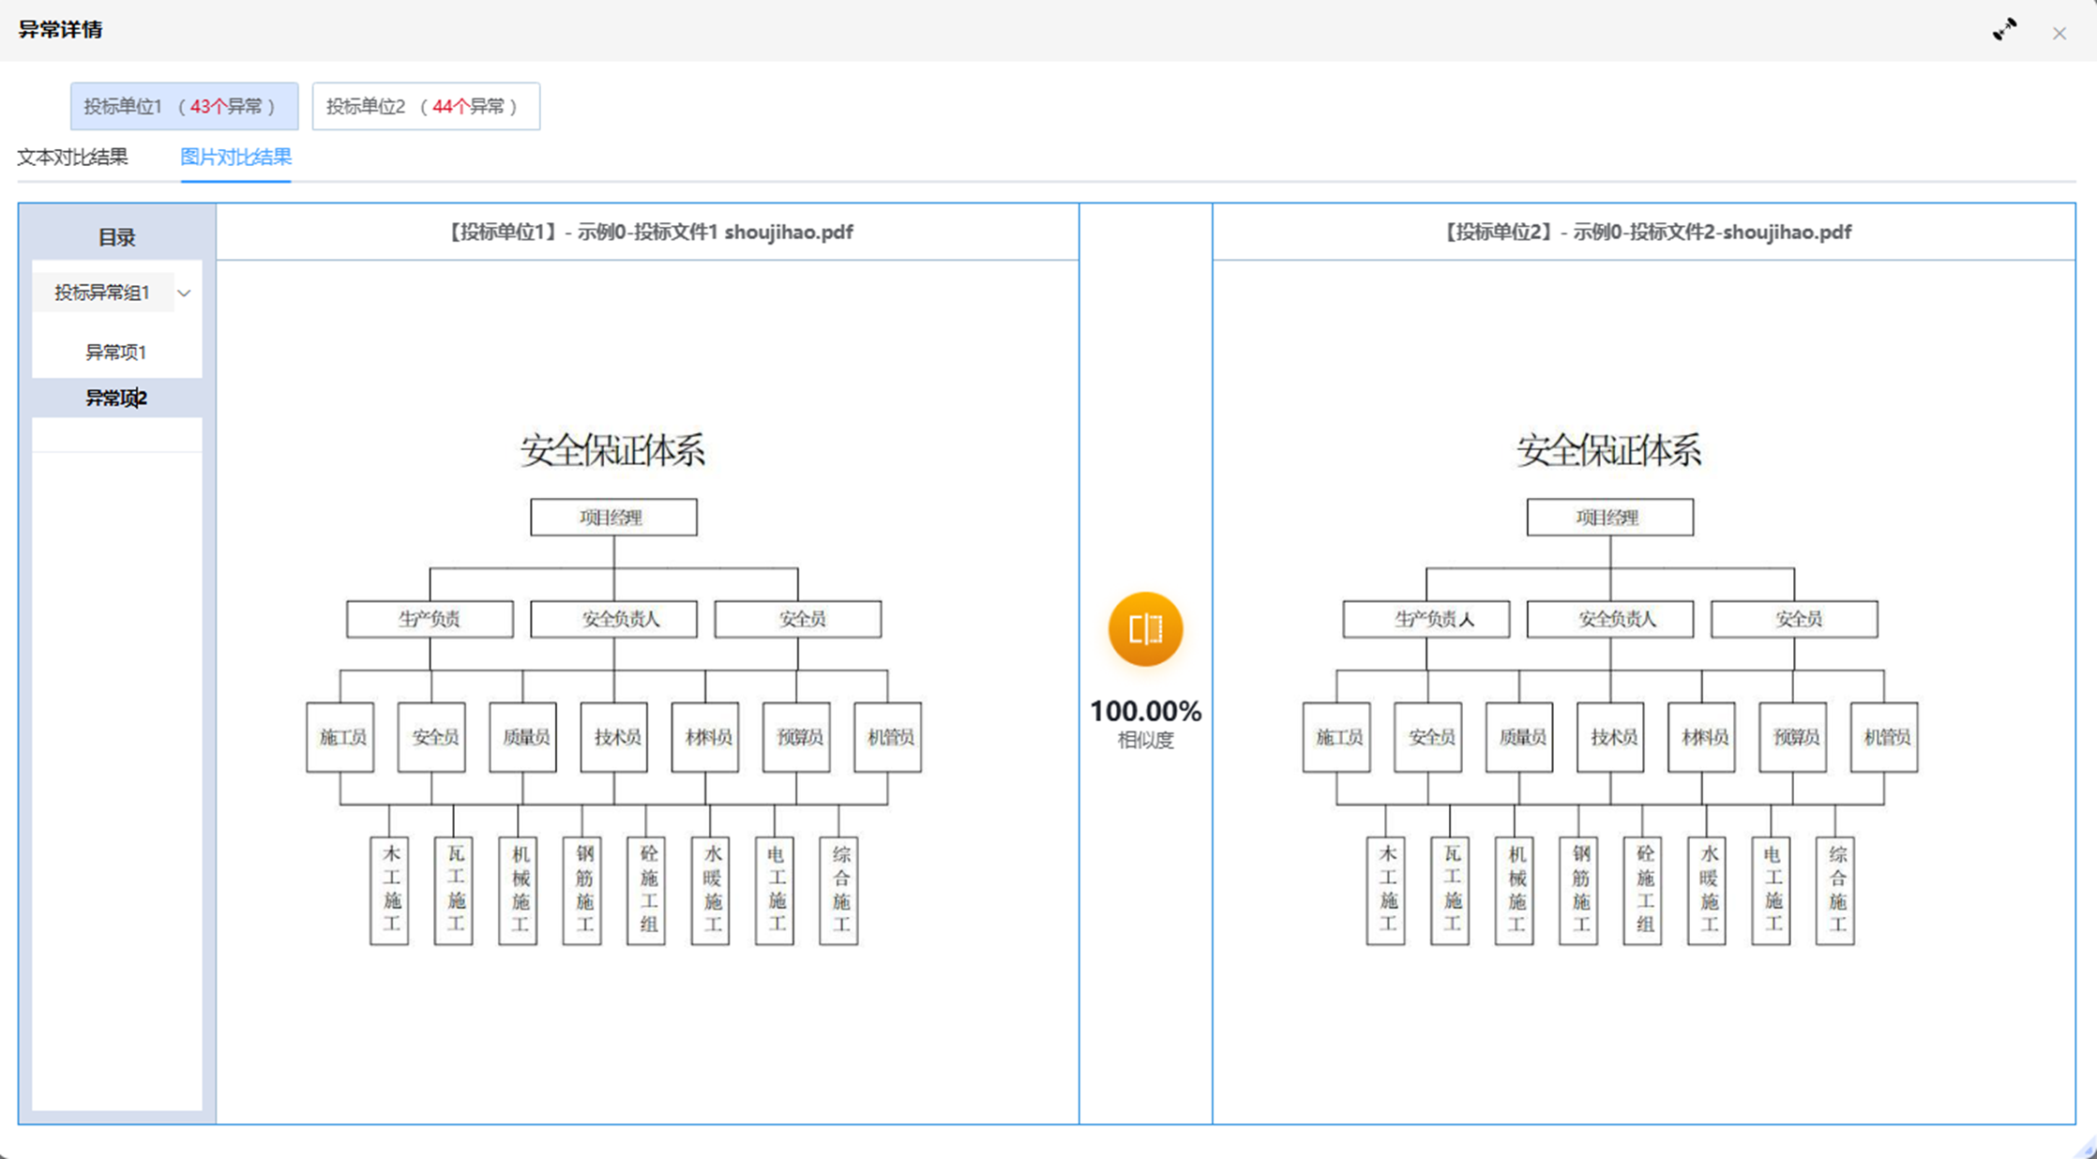The image size is (2097, 1159).
Task: Click the 技术员 box in the right document
Action: (x=1610, y=737)
